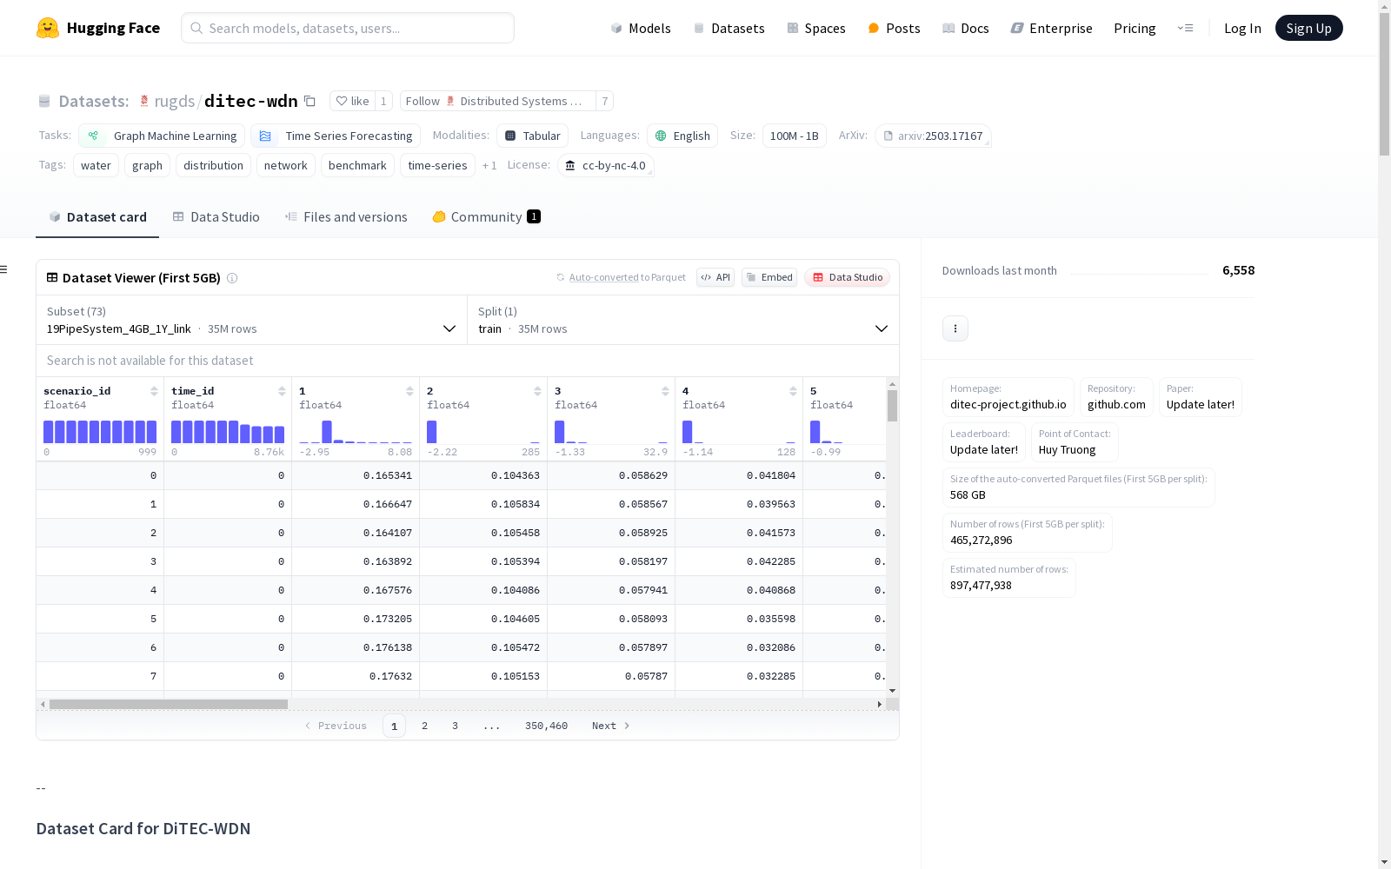Focus the search models input field
Image resolution: width=1391 pixels, height=869 pixels.
(348, 28)
